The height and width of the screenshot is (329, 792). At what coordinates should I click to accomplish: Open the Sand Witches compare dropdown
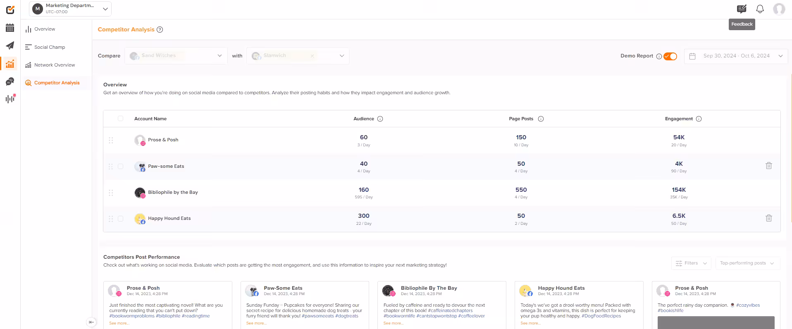pyautogui.click(x=176, y=56)
